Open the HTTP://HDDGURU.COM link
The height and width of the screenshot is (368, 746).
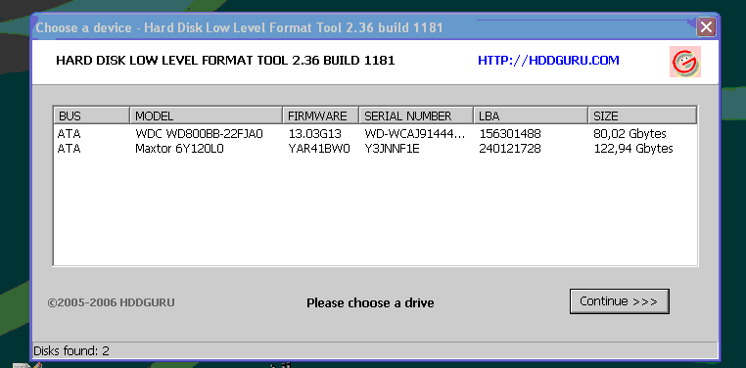pos(548,61)
